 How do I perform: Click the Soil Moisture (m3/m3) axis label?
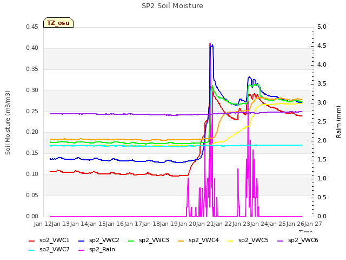click(x=8, y=122)
